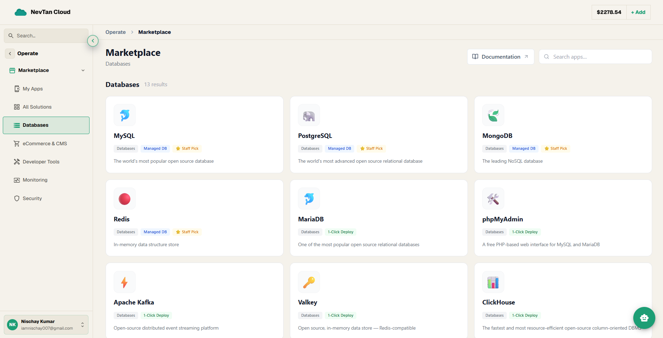Click the Security shield icon
The image size is (663, 338).
pyautogui.click(x=17, y=198)
